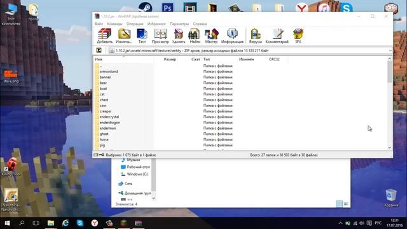Open the Параметры menu

pos(179,24)
